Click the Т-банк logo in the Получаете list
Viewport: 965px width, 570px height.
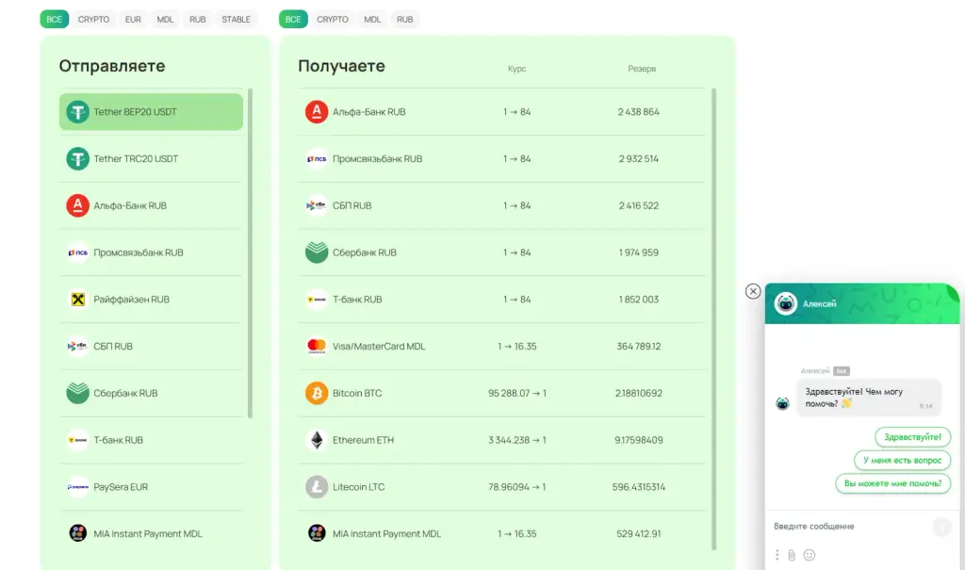click(x=317, y=300)
